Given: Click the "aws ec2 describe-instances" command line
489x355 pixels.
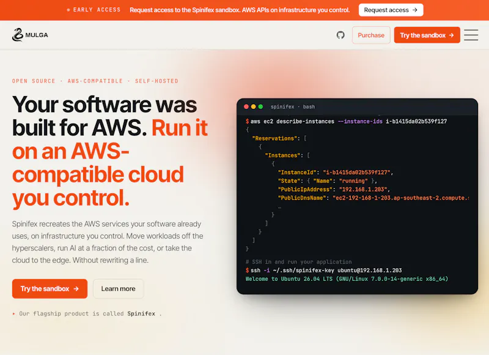Looking at the screenshot, I should pyautogui.click(x=346, y=121).
